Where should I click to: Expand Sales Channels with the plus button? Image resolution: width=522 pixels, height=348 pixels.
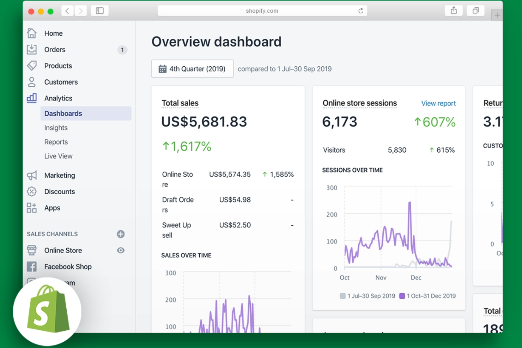tap(121, 234)
